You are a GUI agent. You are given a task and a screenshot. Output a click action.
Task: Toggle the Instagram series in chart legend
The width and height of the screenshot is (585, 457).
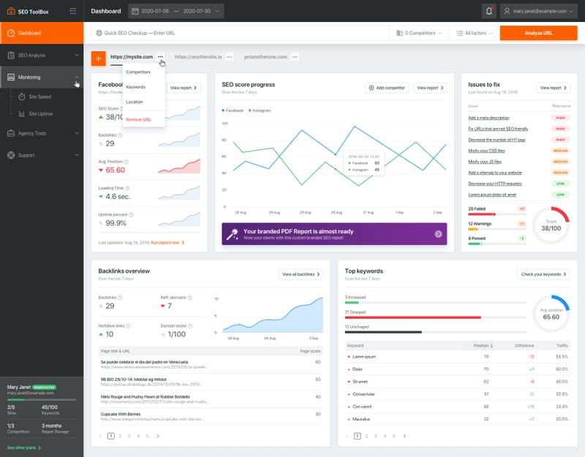pyautogui.click(x=260, y=110)
